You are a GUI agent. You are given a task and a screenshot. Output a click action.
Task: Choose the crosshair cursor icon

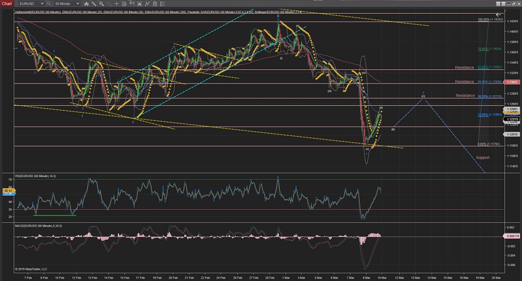[117, 3]
